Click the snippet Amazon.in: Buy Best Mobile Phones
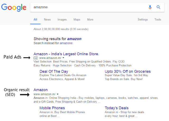 (x=62, y=112)
